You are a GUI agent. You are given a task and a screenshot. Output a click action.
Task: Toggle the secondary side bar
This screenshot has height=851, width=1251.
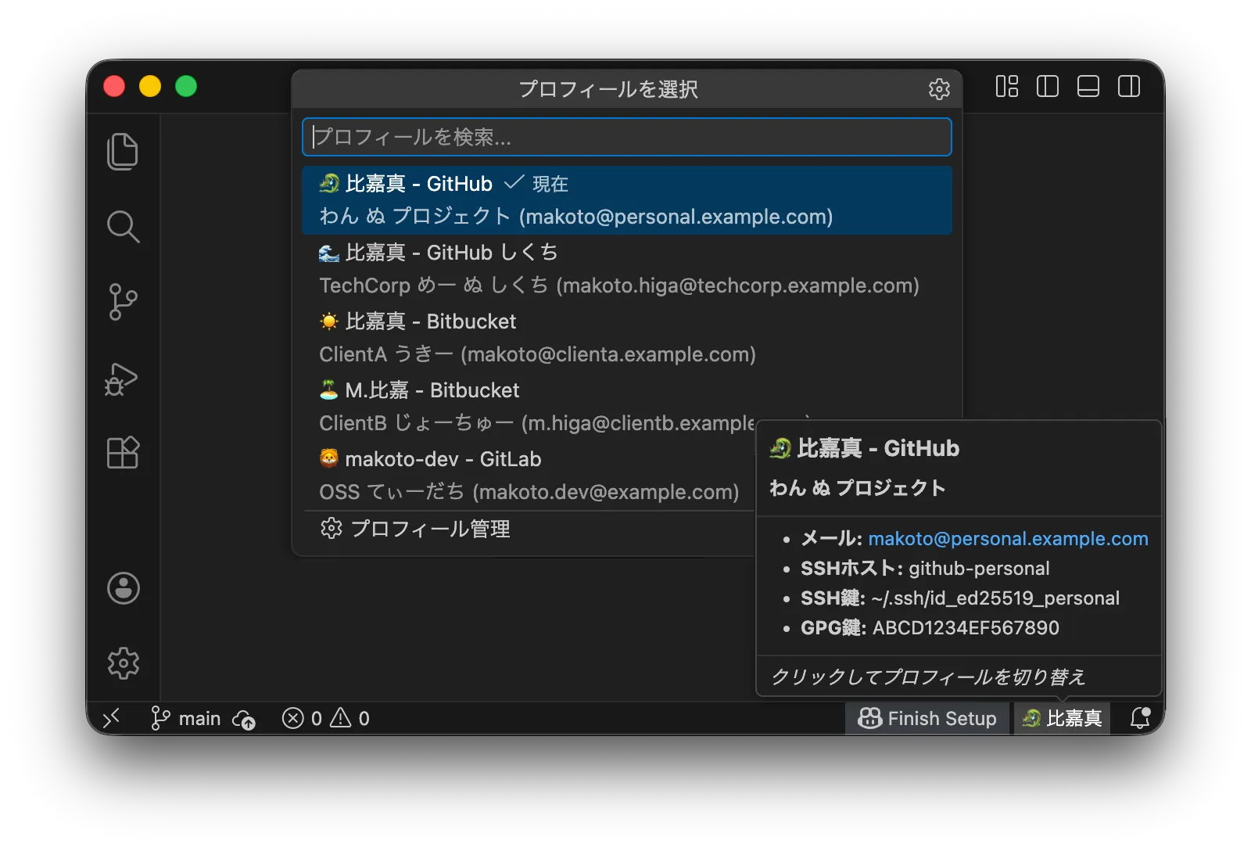(x=1129, y=86)
